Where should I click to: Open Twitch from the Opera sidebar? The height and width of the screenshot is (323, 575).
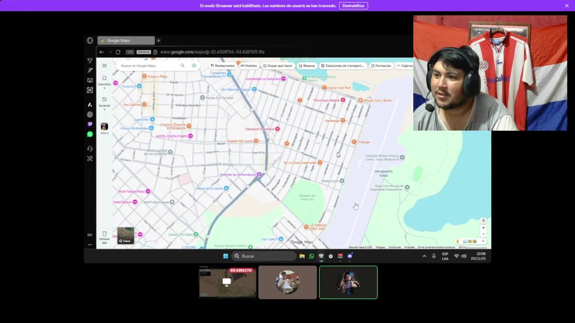[x=90, y=124]
